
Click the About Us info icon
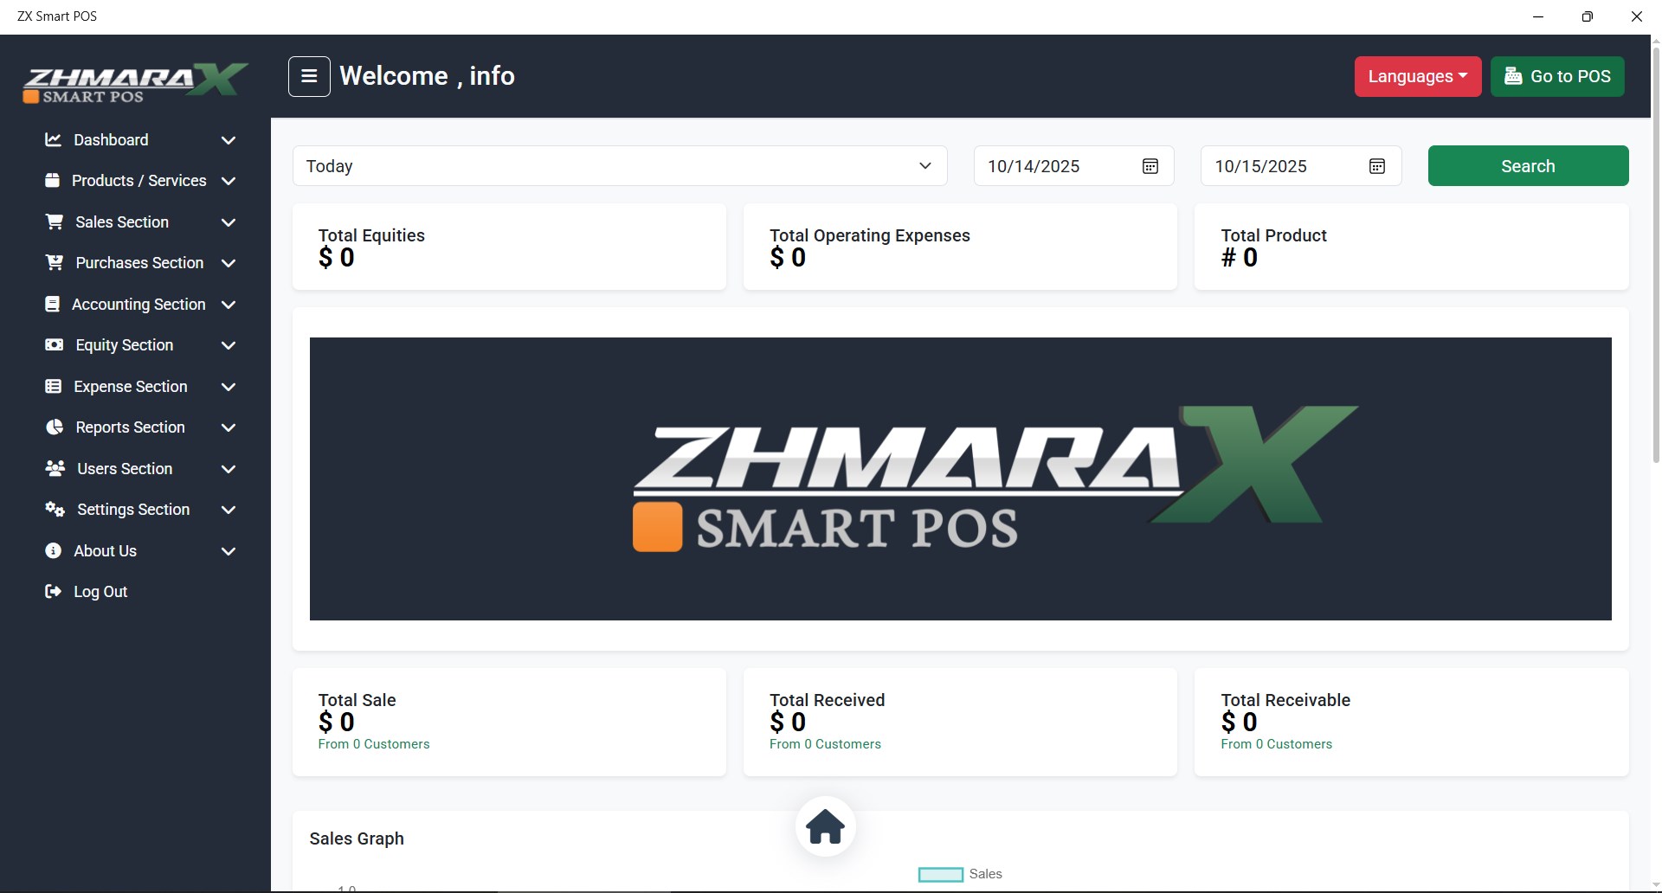[x=53, y=550]
